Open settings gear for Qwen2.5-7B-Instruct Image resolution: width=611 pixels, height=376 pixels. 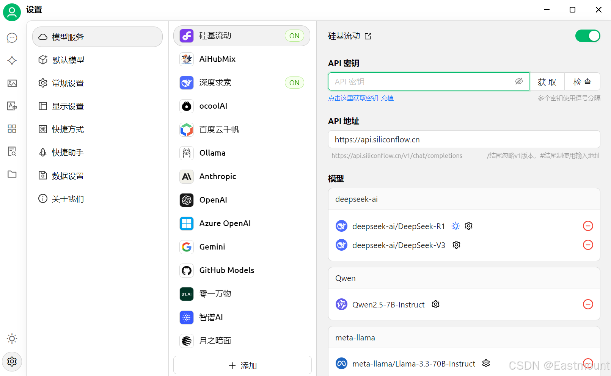[x=436, y=304]
